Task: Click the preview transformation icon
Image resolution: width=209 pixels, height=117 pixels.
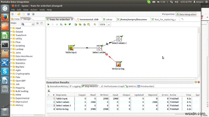Action: tap(61, 24)
